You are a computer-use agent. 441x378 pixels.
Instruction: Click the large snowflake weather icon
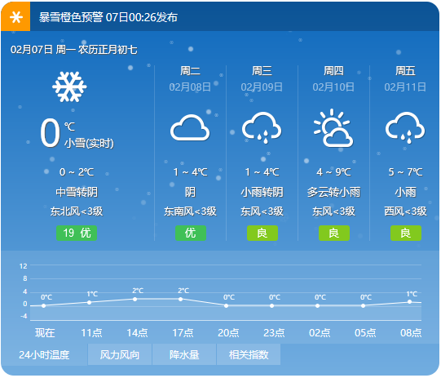(69, 87)
